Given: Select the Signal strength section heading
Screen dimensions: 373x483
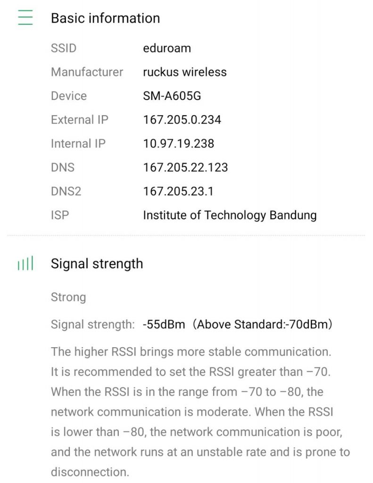Looking at the screenshot, I should (x=97, y=264).
